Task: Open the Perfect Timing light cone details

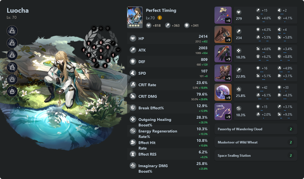Action: 135,17
